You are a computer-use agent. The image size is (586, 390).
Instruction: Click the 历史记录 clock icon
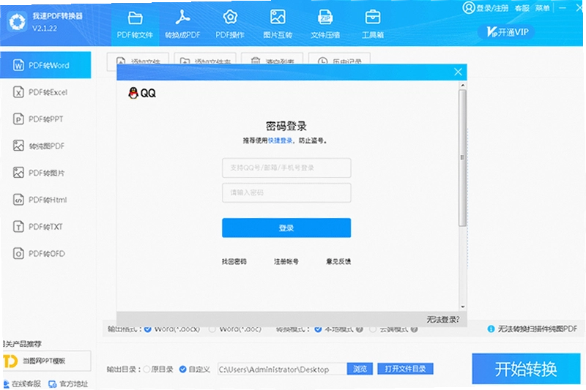[x=323, y=61]
